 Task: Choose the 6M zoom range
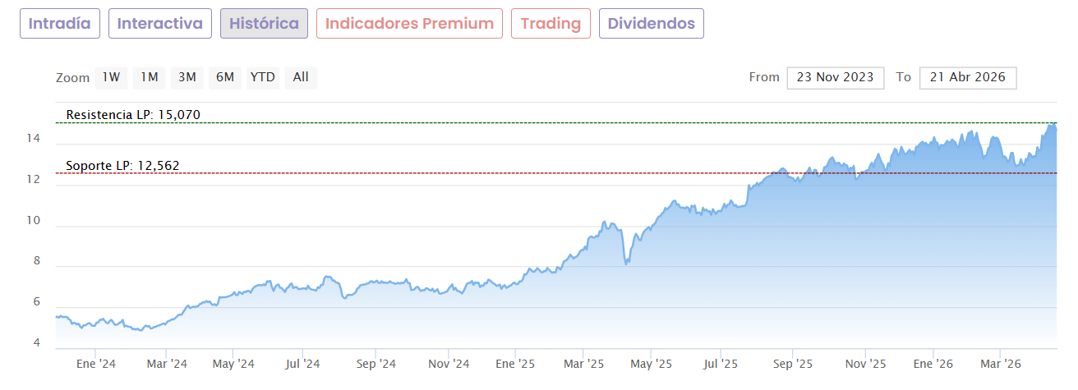click(225, 77)
